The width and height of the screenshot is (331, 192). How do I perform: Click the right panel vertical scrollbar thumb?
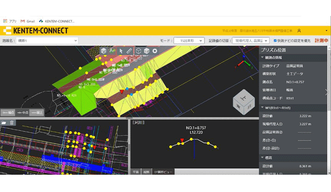329,80
